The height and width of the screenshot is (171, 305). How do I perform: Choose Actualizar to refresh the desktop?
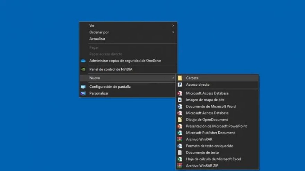point(128,39)
